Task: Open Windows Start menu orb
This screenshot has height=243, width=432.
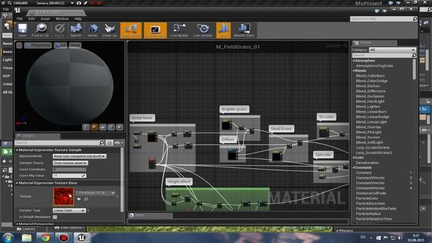Action: 7,238
